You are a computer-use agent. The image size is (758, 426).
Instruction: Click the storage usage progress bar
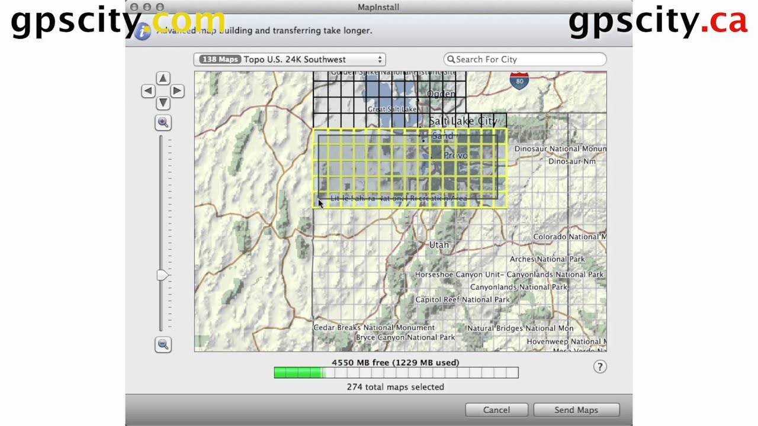396,373
